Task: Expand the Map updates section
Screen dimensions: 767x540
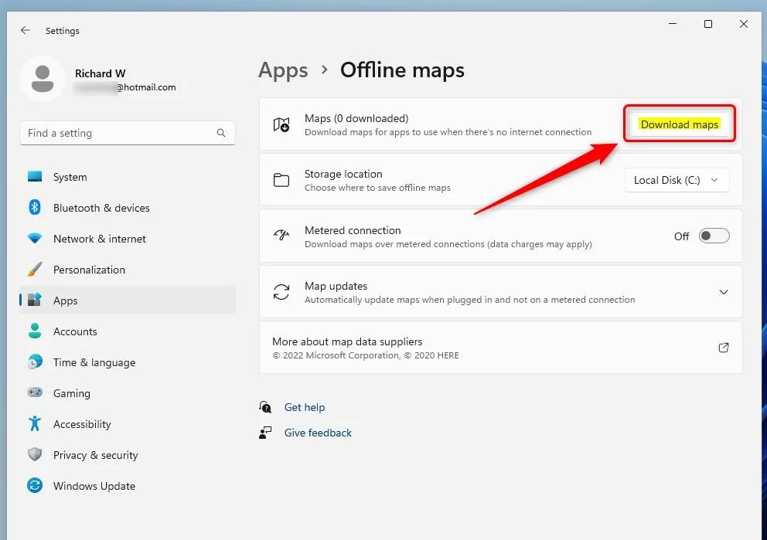Action: click(724, 292)
